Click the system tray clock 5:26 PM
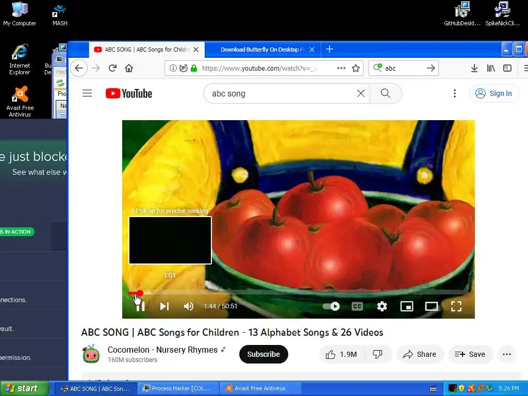528x396 pixels. point(509,388)
